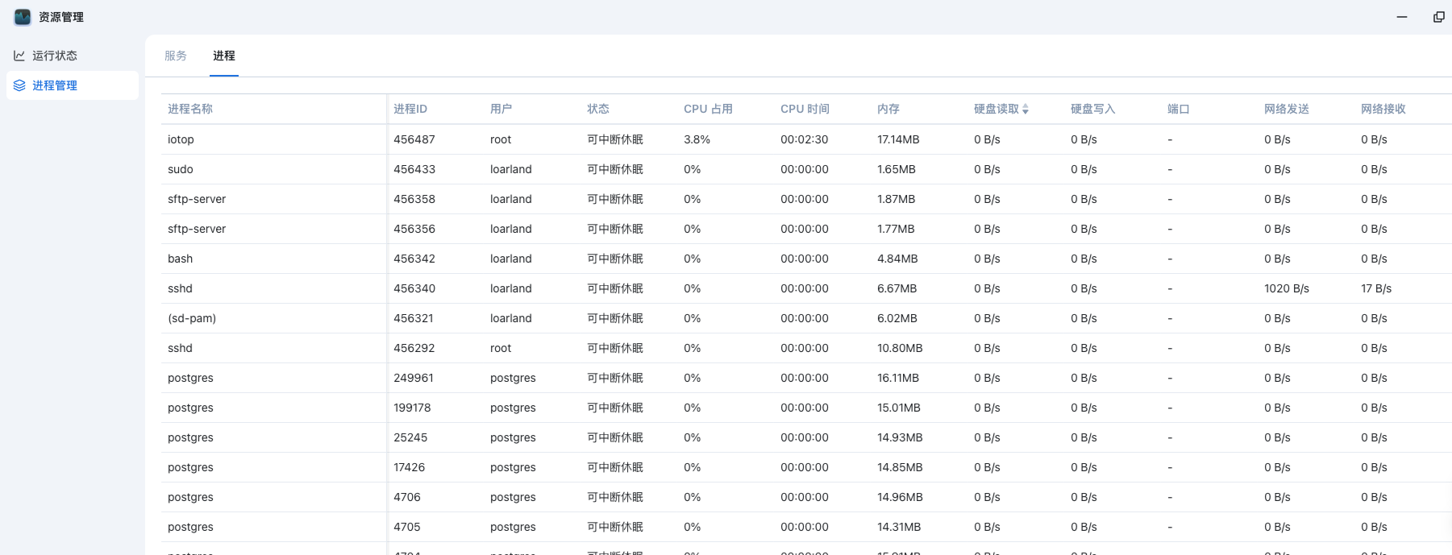Click process ID 17426
Screen dimensions: 1452x555
click(409, 467)
